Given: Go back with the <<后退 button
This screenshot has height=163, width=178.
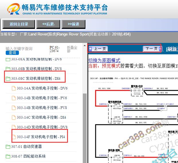Looking at the screenshot, I should coord(48,24).
